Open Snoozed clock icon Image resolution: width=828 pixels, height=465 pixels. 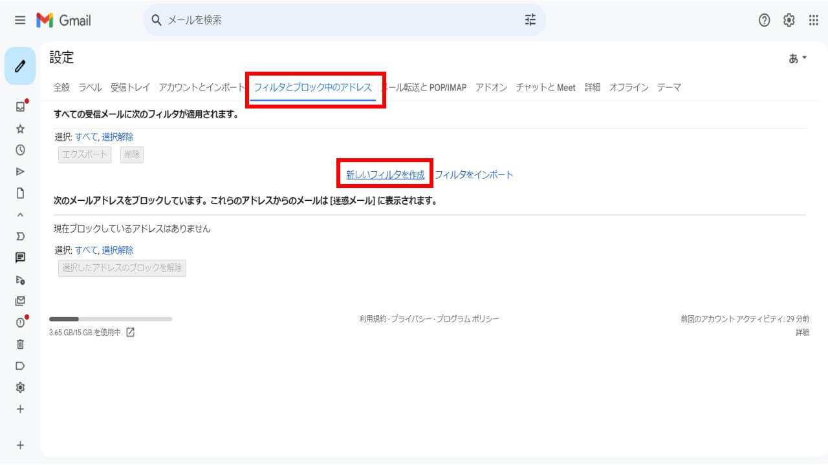coord(20,150)
